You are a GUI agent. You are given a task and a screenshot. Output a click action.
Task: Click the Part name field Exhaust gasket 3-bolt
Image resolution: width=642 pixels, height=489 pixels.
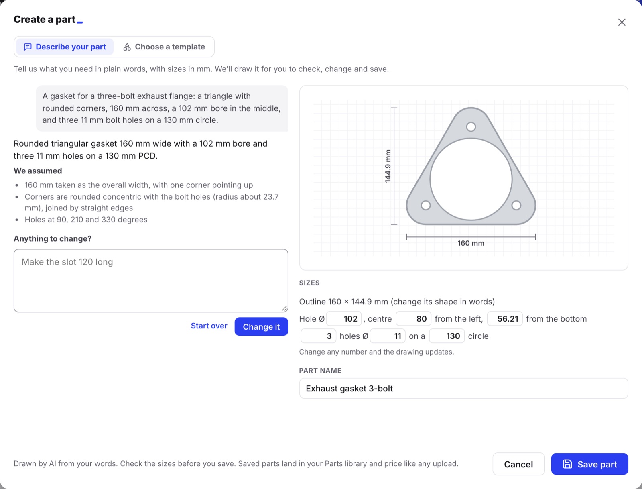(463, 388)
